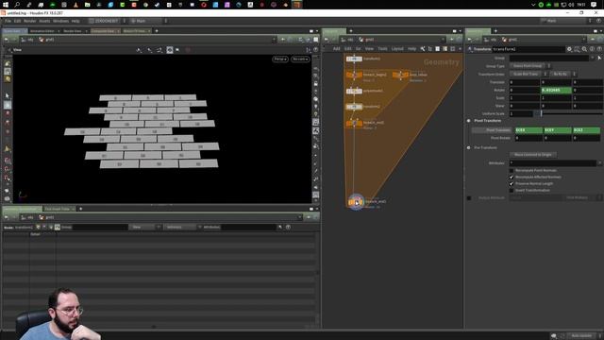Open the Windows menu

pyautogui.click(x=60, y=21)
